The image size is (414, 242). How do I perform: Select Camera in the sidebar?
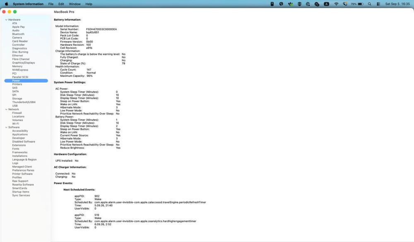click(x=17, y=38)
